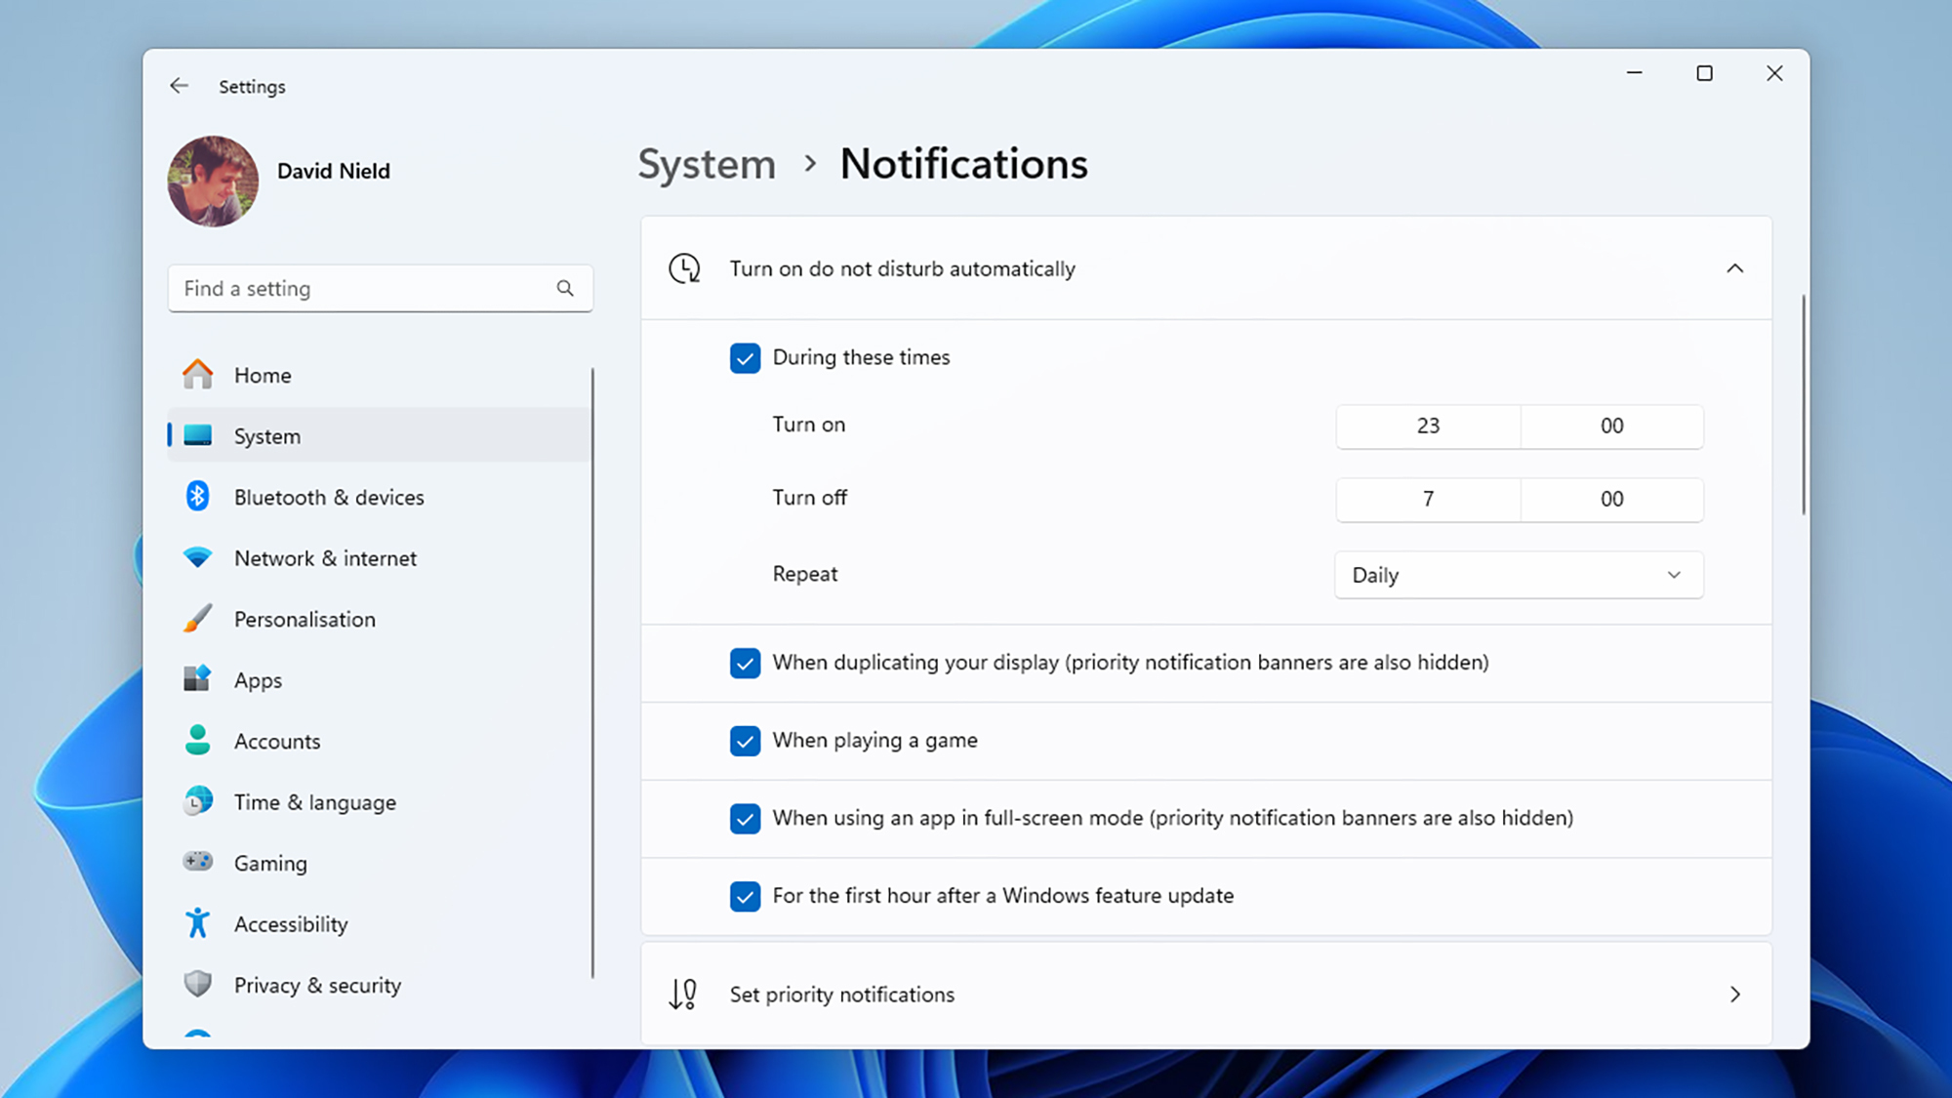
Task: Select the Accounts person icon
Action: point(198,741)
